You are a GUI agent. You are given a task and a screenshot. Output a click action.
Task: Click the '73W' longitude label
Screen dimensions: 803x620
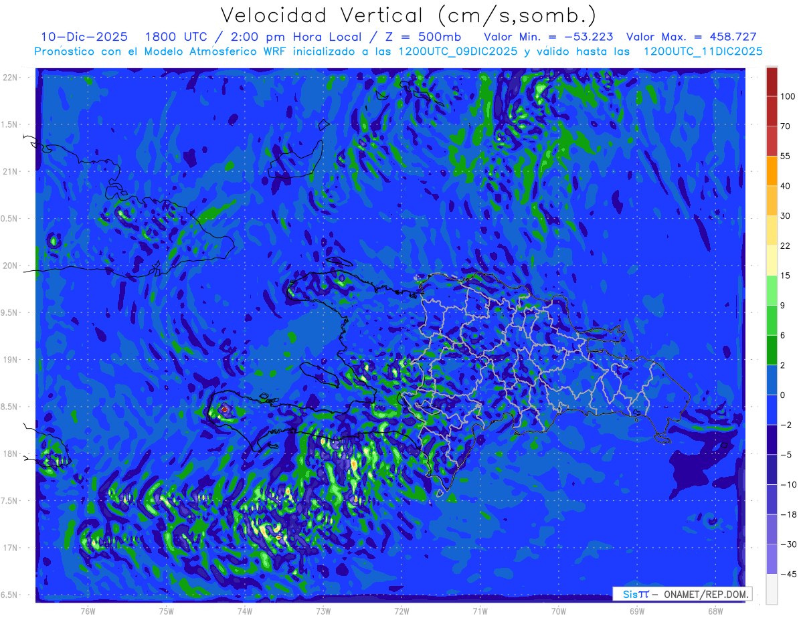[x=323, y=611]
